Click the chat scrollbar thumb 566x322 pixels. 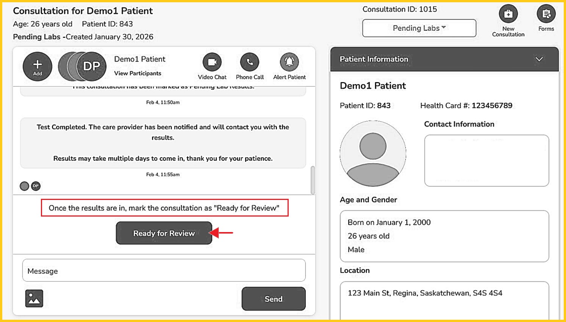(x=313, y=180)
